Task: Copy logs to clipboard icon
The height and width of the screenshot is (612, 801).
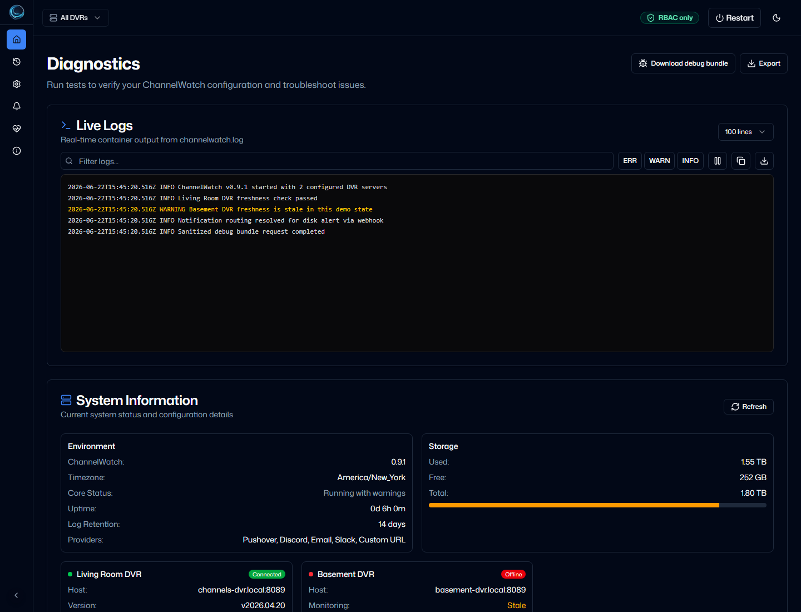Action: click(741, 161)
